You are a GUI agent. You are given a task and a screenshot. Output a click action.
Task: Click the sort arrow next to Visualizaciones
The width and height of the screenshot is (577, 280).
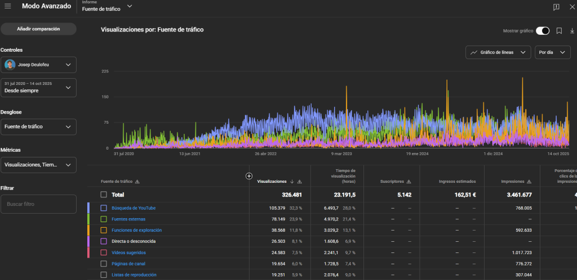pos(292,182)
